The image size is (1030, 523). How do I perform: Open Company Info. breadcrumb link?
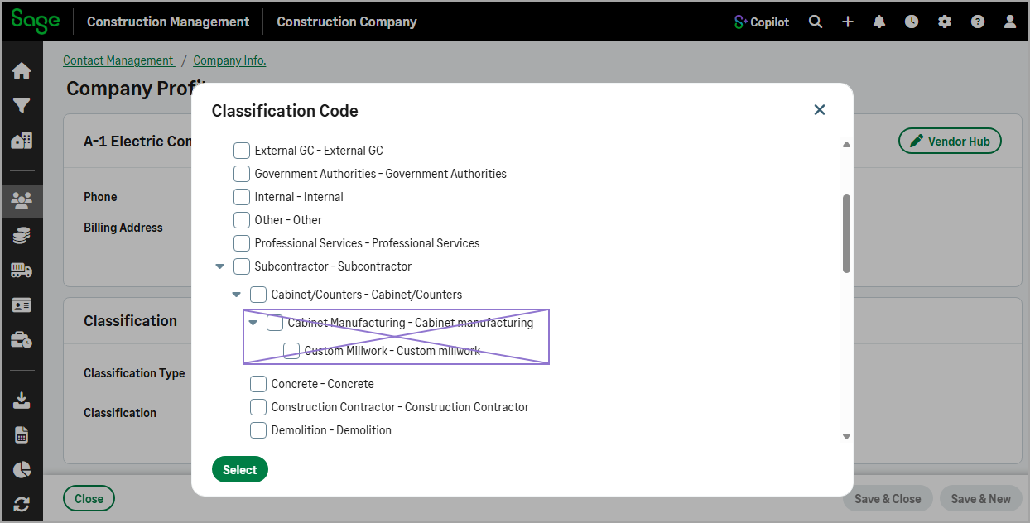pyautogui.click(x=229, y=60)
